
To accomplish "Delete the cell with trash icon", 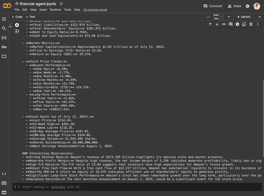I will [x=251, y=24].
